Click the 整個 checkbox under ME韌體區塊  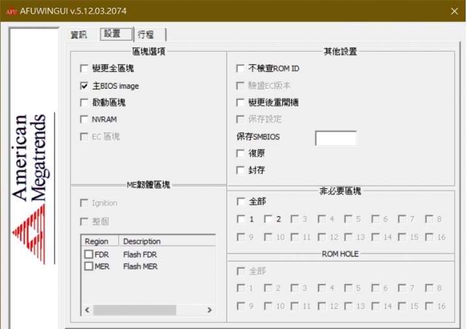pyautogui.click(x=84, y=221)
